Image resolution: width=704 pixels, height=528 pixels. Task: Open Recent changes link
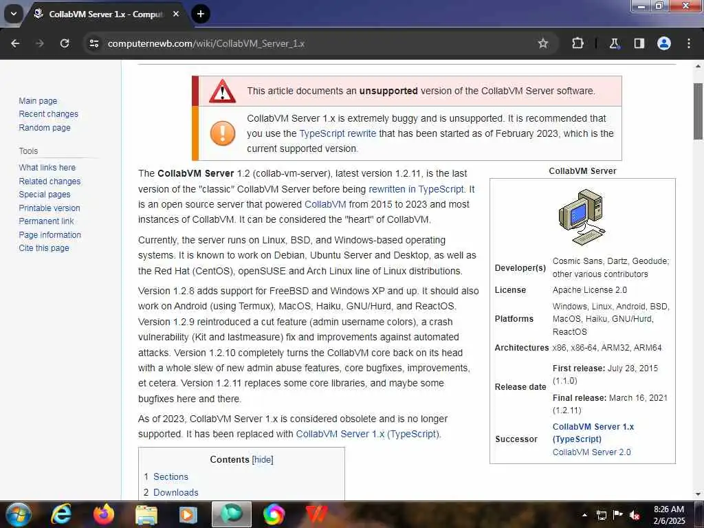(49, 114)
